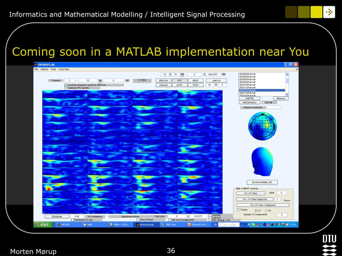Select the KL radio button
Image resolution: width=342 pixels, height=256 pixels.
266,211
